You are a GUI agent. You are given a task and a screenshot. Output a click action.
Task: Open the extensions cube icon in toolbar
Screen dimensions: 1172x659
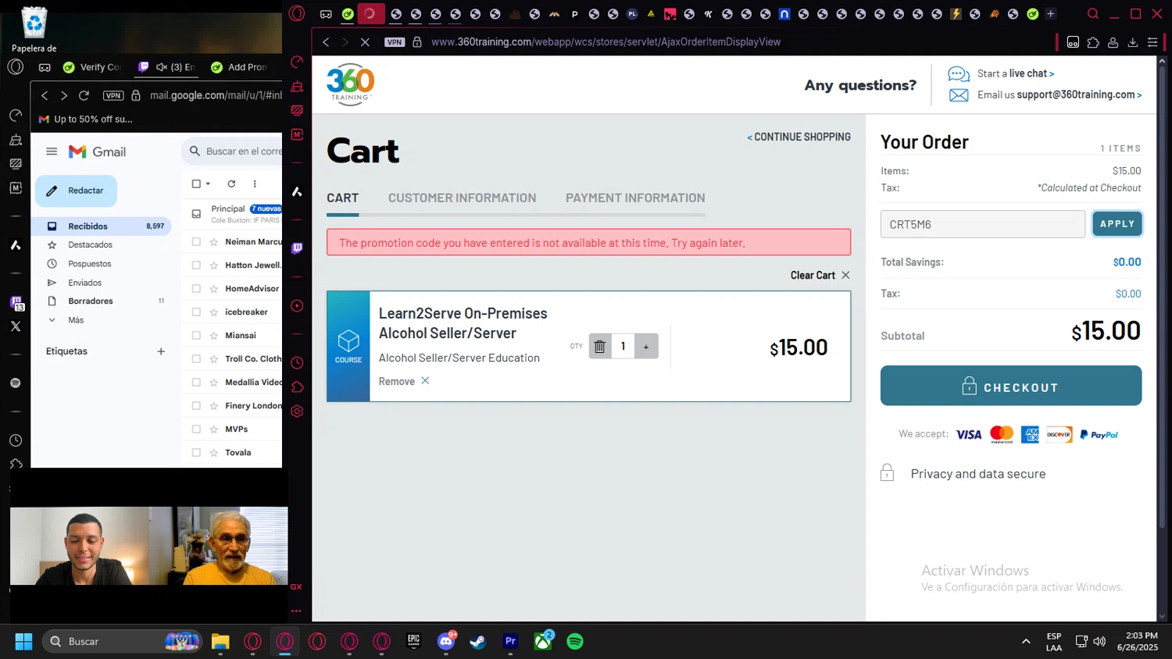[1093, 42]
